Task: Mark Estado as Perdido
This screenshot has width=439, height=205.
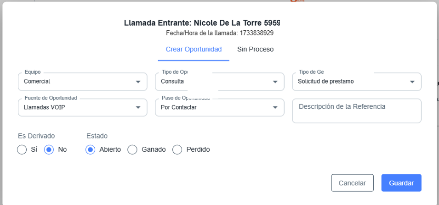Action: pyautogui.click(x=177, y=150)
